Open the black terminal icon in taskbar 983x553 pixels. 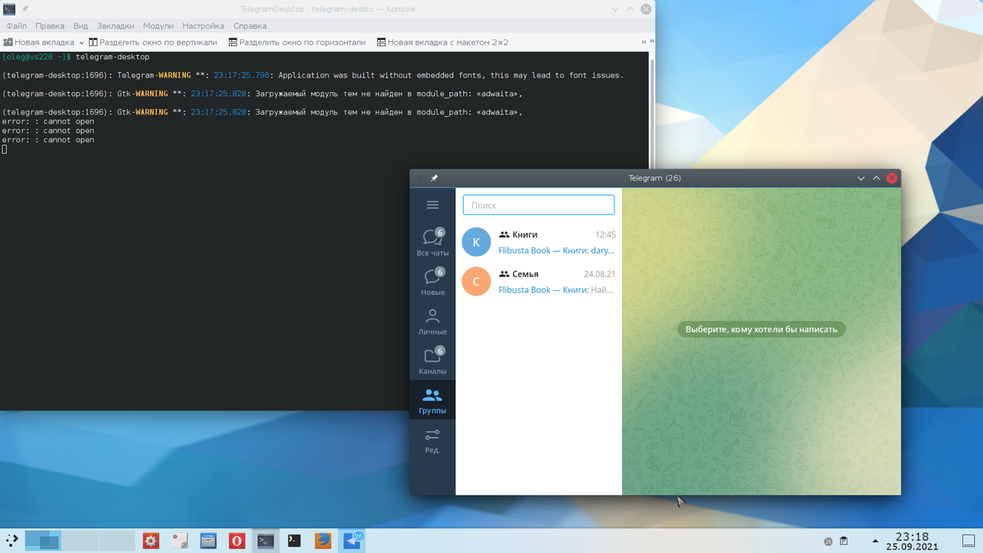coord(294,541)
